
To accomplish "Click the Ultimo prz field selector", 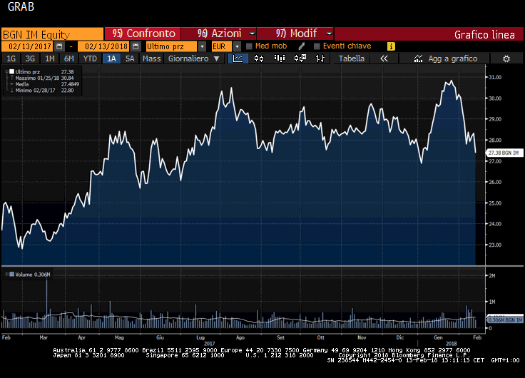I will [172, 46].
